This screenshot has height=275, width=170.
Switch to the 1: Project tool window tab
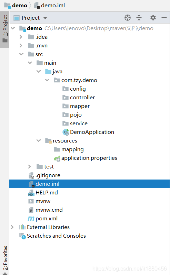click(x=5, y=29)
